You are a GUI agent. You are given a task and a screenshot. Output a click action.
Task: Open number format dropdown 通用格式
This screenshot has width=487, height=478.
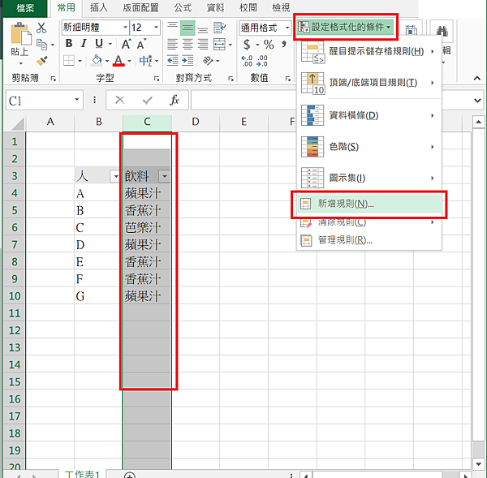[x=287, y=28]
